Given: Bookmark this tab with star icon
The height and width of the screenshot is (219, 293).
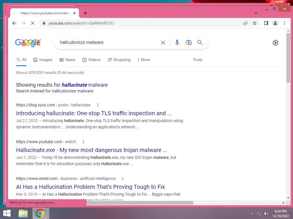Looking at the screenshot, I should click(254, 23).
